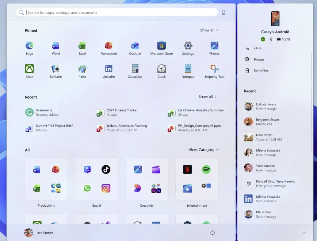Open the Microsoft Store app
The width and height of the screenshot is (317, 241).
click(161, 48)
